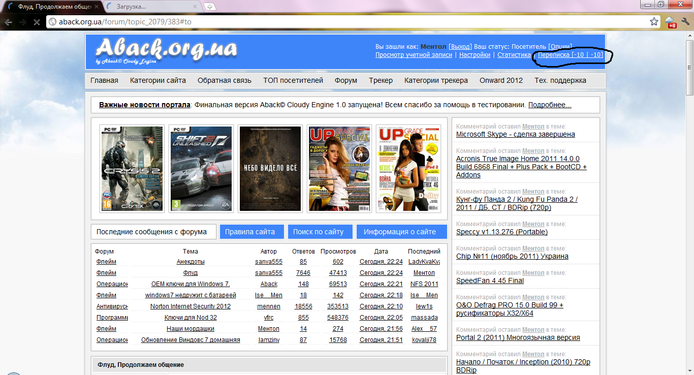Open 'OEM ключи для Windows 7.' topic

tap(191, 284)
